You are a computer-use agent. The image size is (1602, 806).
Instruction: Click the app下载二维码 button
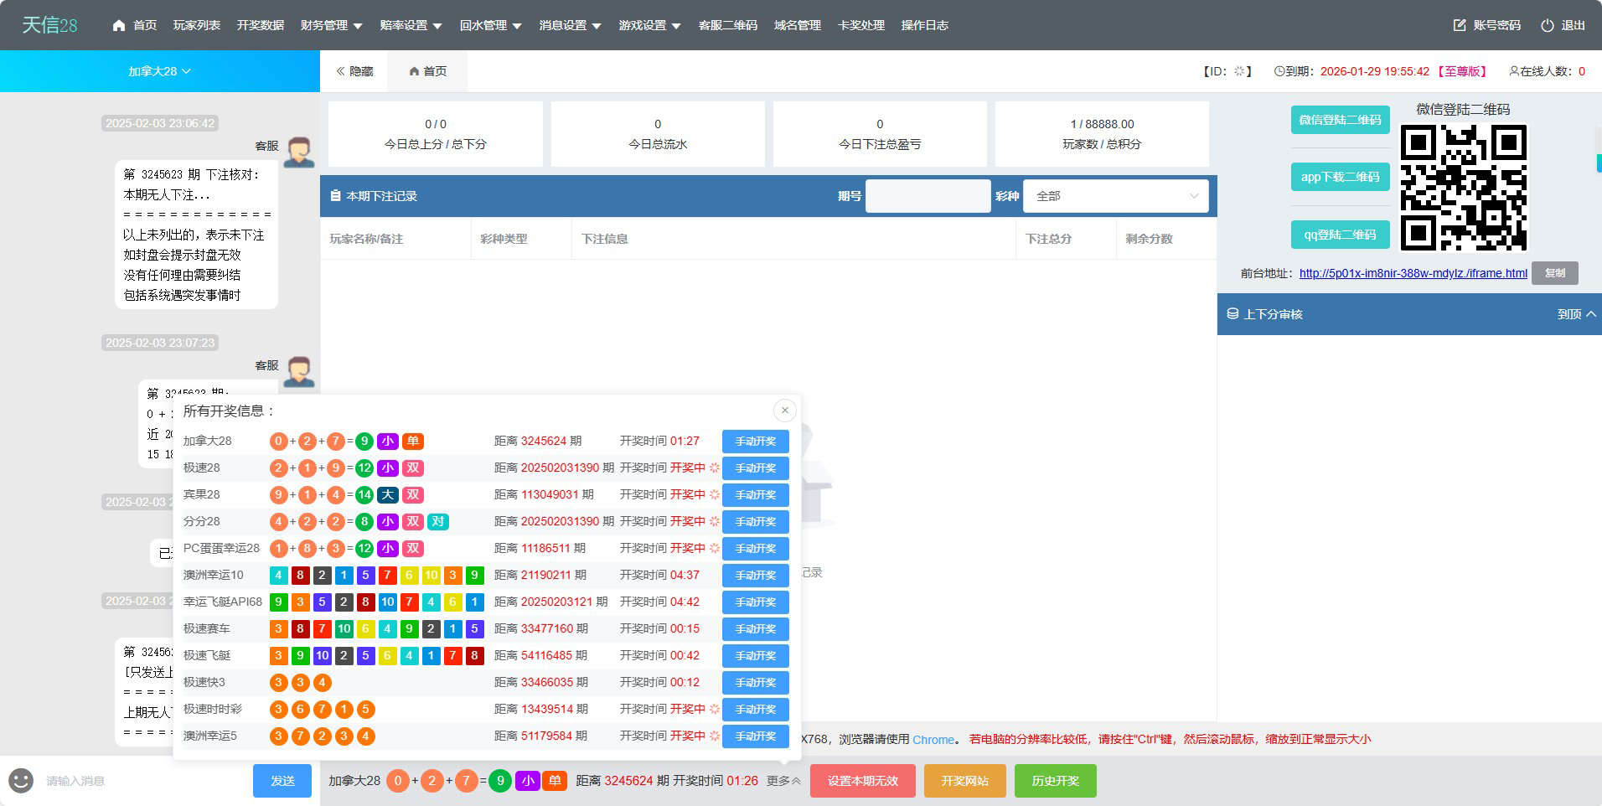[1340, 177]
